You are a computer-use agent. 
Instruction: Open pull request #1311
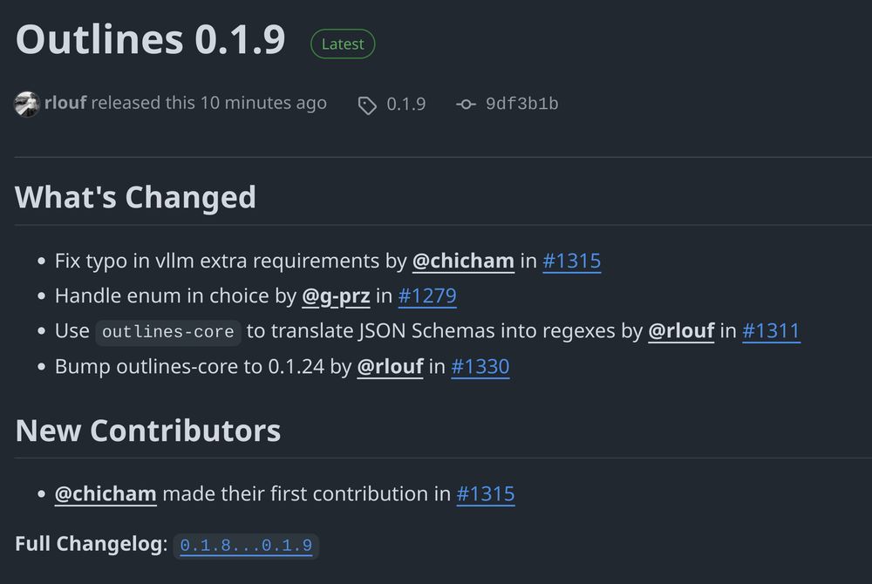[x=772, y=330]
